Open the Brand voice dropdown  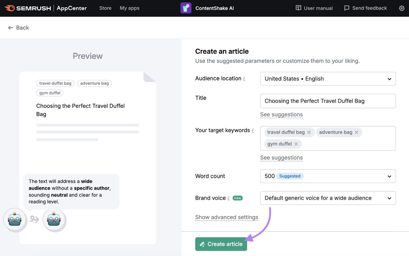coord(328,198)
